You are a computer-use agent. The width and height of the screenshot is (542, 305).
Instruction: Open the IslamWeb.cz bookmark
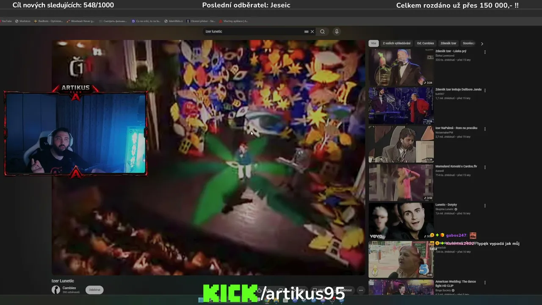(x=174, y=21)
